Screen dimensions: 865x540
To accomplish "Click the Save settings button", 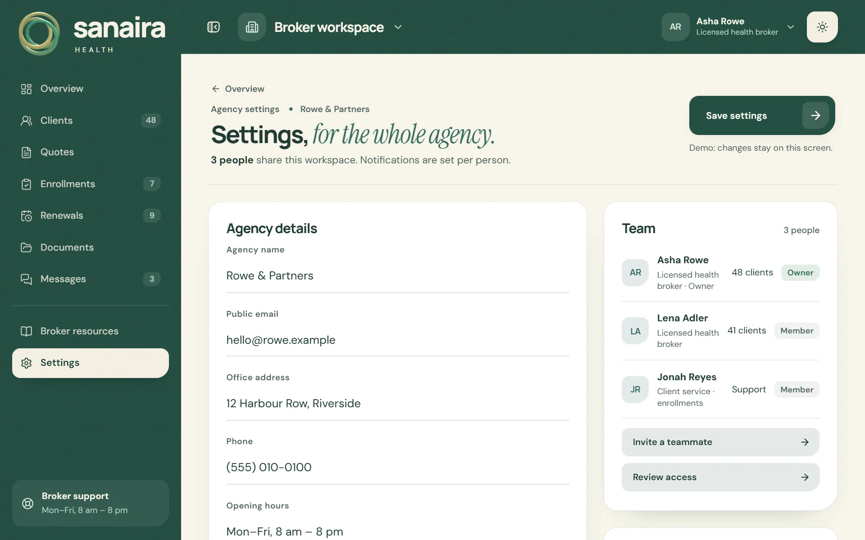I will point(762,115).
